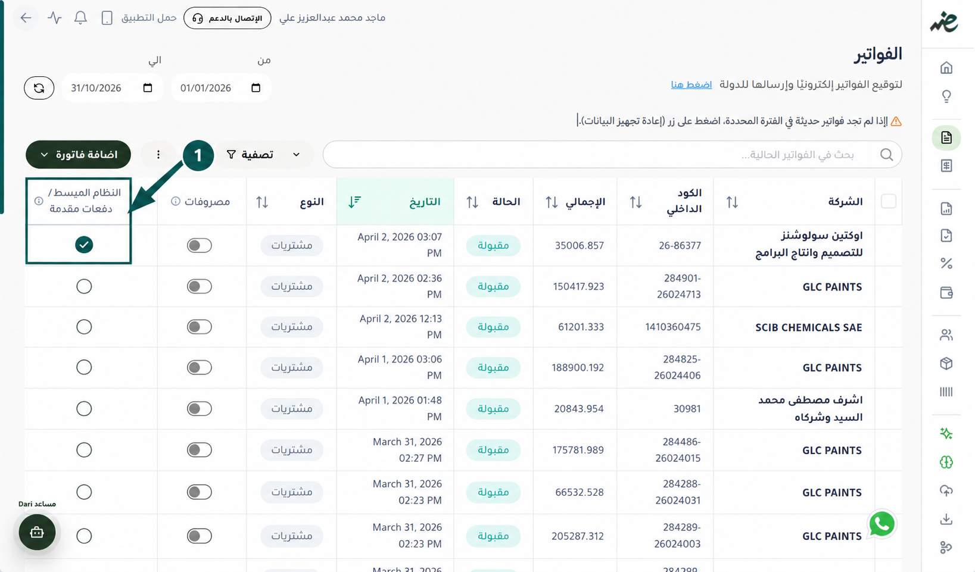Open the green brain icon in sidebar
This screenshot has width=975, height=572.
point(946,462)
